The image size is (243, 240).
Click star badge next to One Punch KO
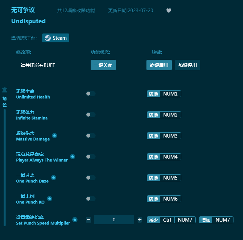(x=50, y=199)
